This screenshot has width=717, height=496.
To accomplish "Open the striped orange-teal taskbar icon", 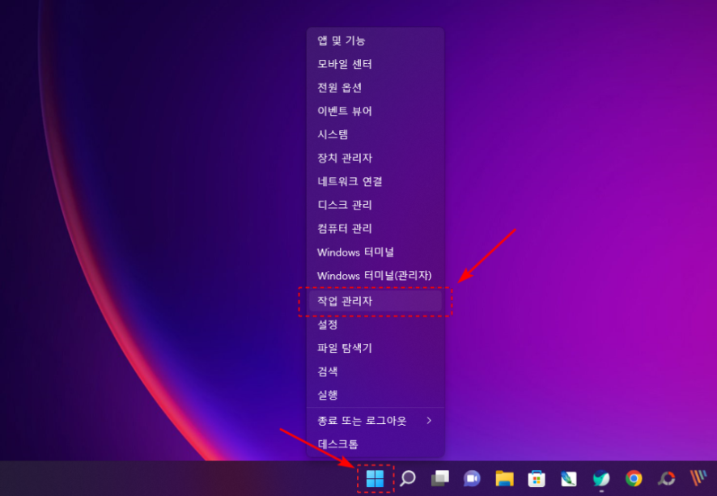I will (x=698, y=478).
